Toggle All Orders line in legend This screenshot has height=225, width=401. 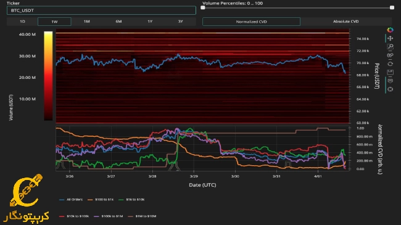(x=71, y=200)
